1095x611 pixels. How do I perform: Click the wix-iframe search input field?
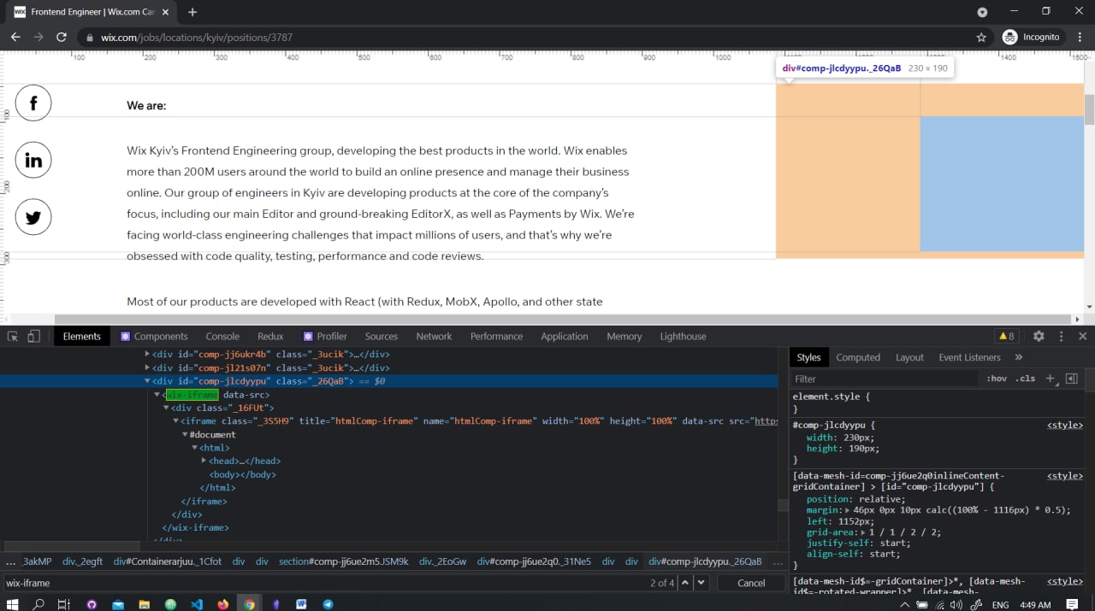(x=325, y=583)
